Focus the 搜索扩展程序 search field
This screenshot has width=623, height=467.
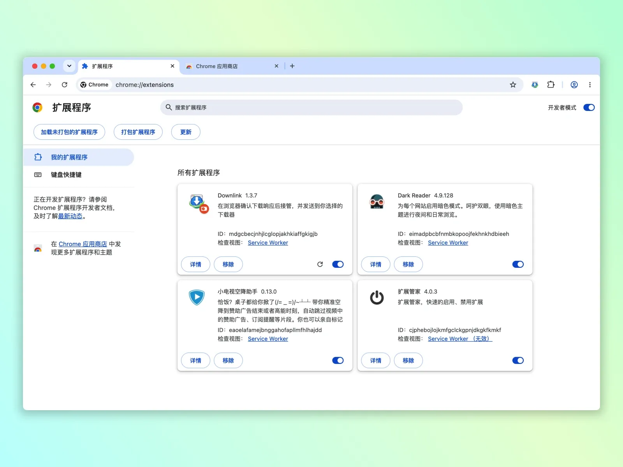click(x=311, y=107)
